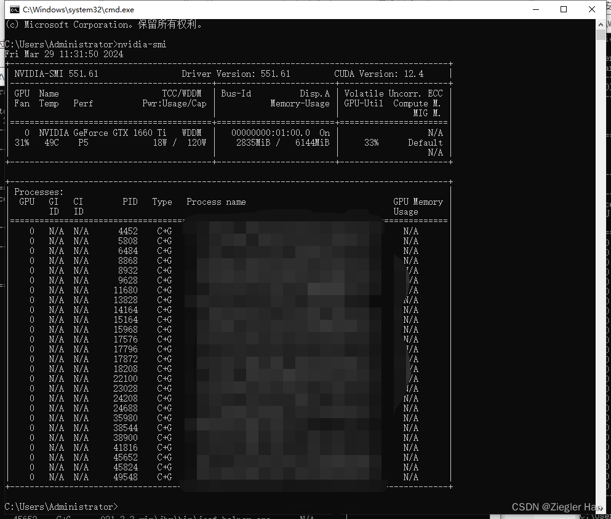This screenshot has height=519, width=611.
Task: Click PID 4452 in process list
Action: 128,231
